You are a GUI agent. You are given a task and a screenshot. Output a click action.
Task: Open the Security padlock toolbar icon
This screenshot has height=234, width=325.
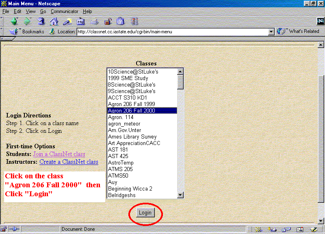click(108, 21)
